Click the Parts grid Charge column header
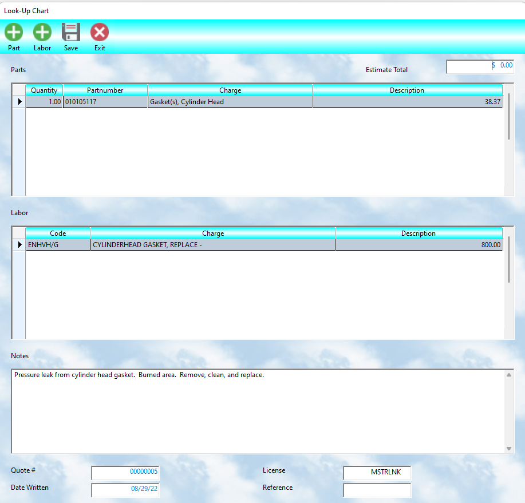 [230, 90]
